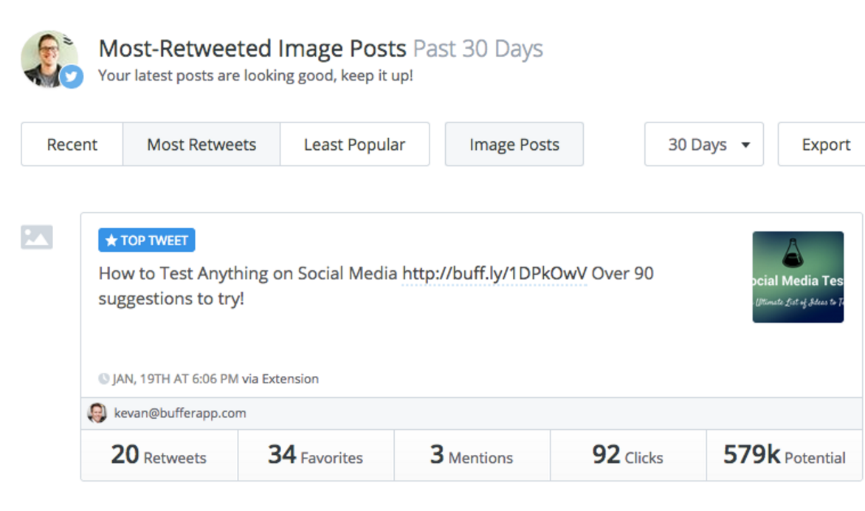Image resolution: width=865 pixels, height=511 pixels.
Task: Click the Buffer logo on avatar
Action: point(67,40)
